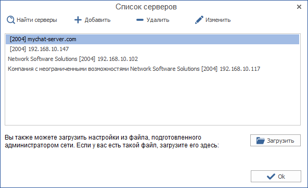Select the [2004] 192.168.10.147 server row
The width and height of the screenshot is (308, 188).
pos(152,49)
